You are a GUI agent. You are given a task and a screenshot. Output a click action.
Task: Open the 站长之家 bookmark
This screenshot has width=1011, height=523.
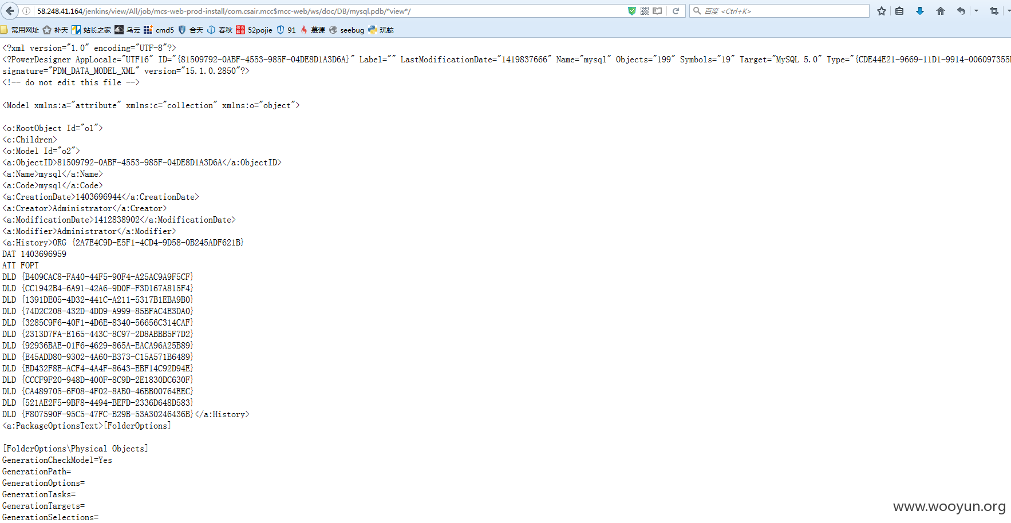click(92, 30)
